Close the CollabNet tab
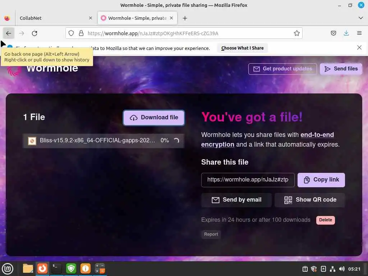The width and height of the screenshot is (368, 276). click(91, 18)
